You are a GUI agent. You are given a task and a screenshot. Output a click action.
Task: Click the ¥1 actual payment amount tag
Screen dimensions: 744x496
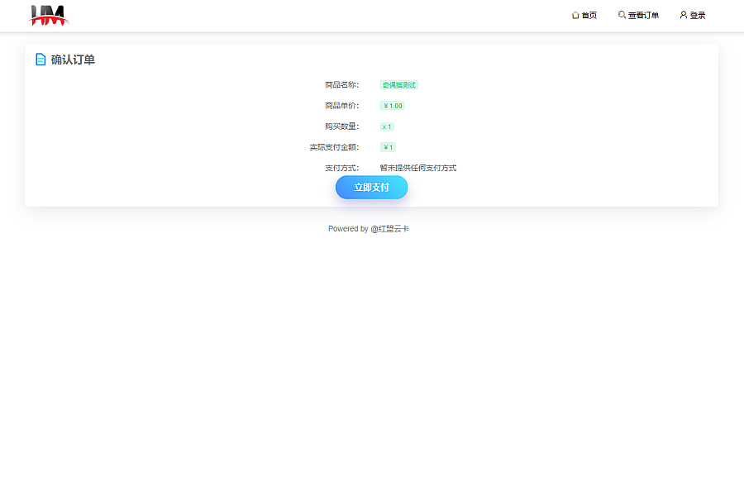388,147
